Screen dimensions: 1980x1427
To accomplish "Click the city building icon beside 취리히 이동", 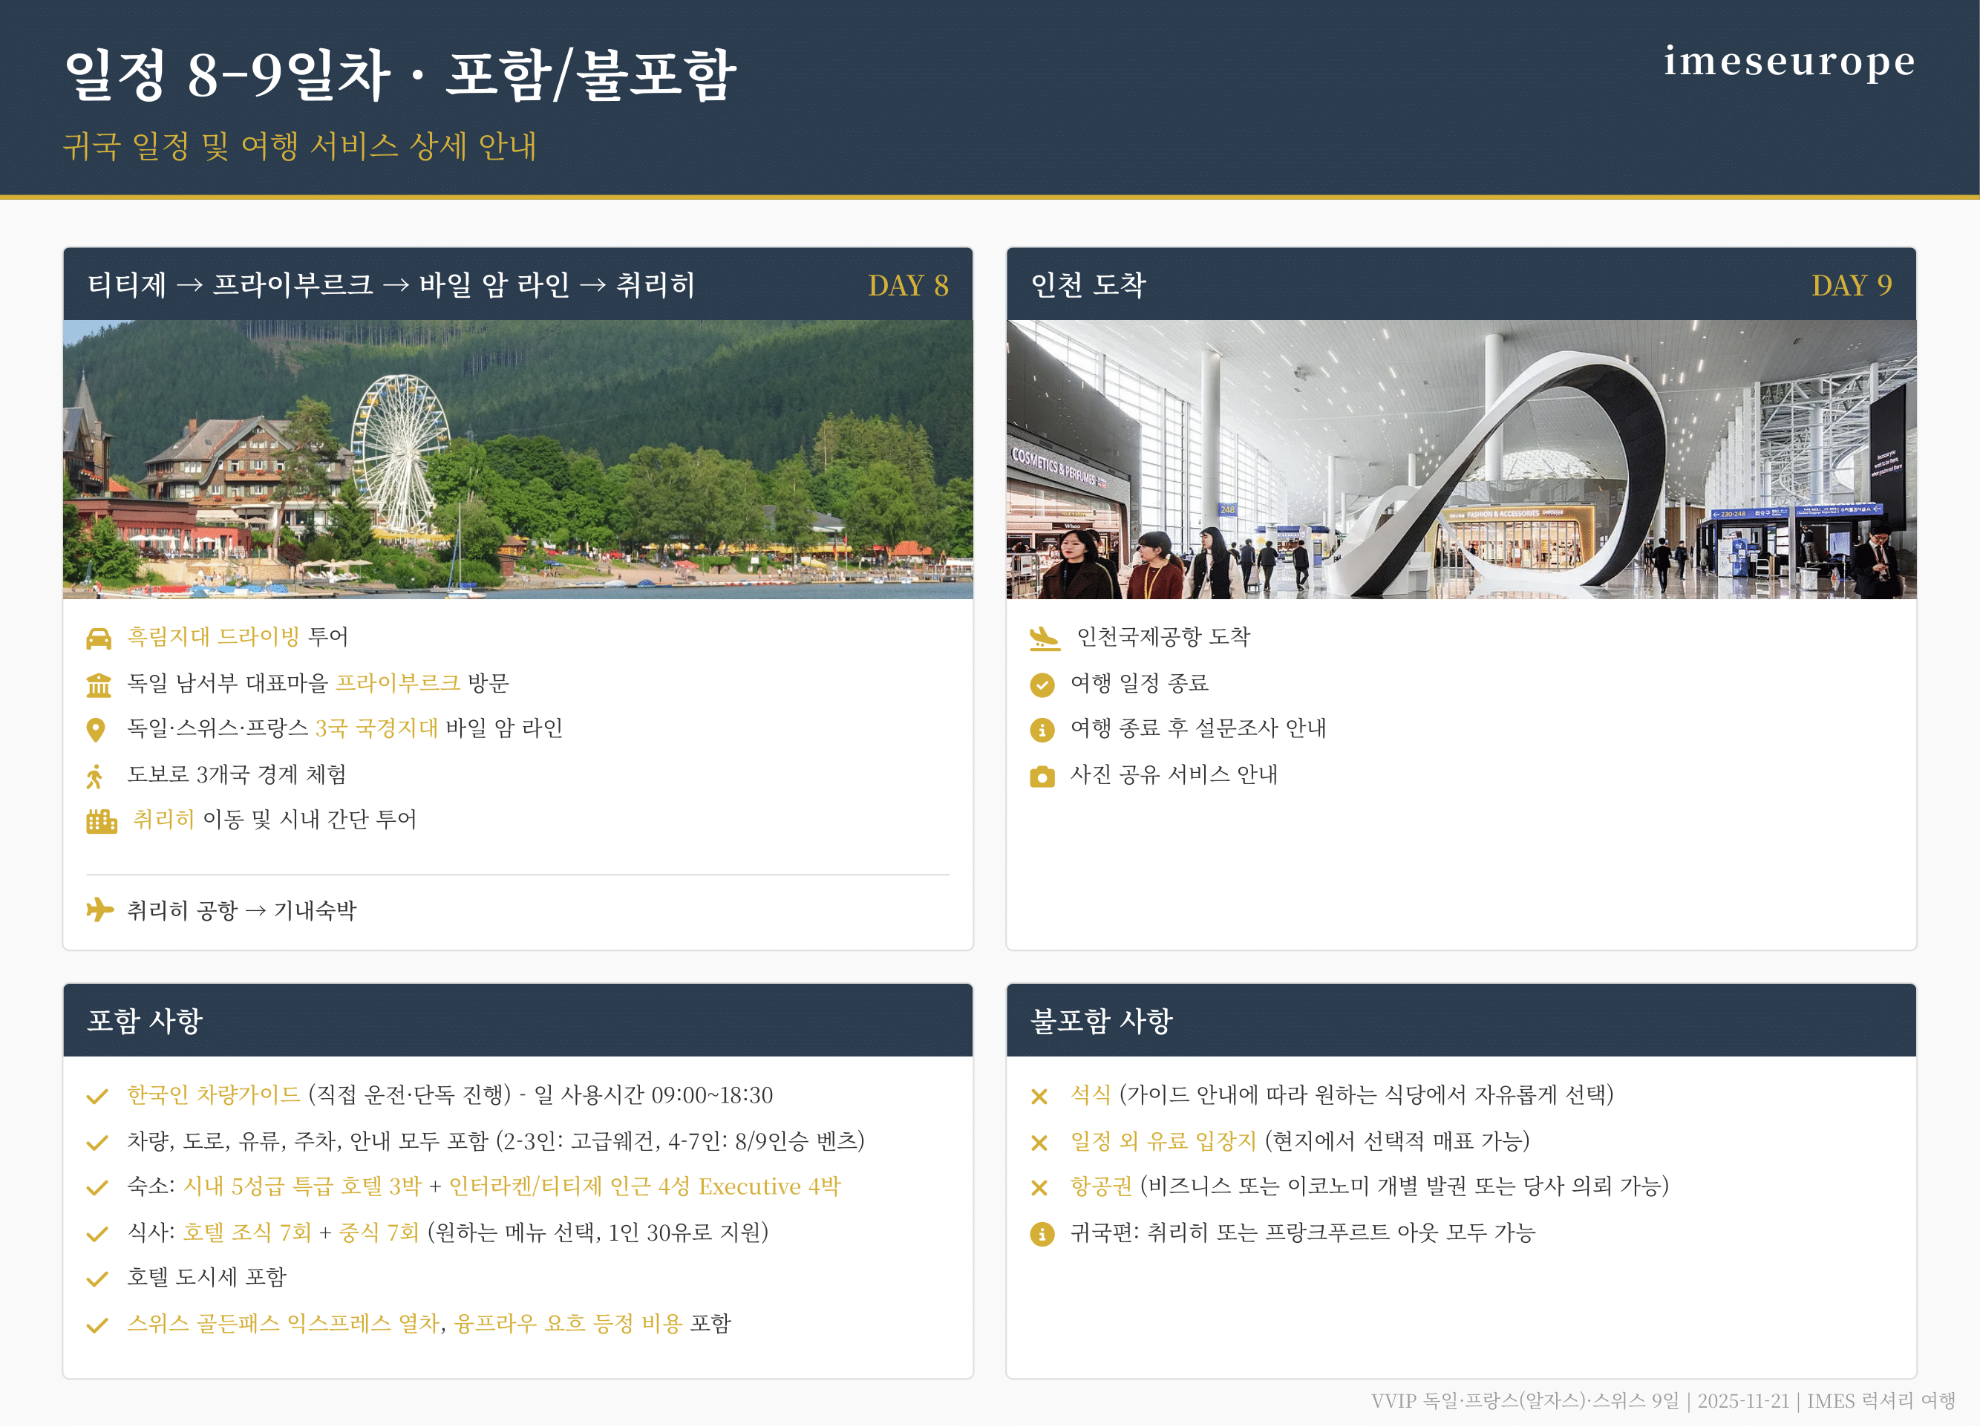I will 101,821.
